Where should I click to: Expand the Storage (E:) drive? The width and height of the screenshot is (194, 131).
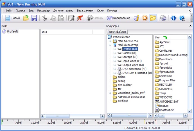point(115,57)
